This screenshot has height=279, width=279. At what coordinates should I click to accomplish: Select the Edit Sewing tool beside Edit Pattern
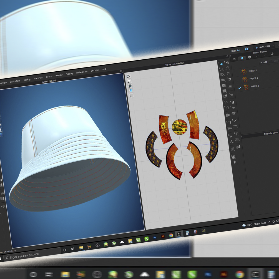[227, 62]
